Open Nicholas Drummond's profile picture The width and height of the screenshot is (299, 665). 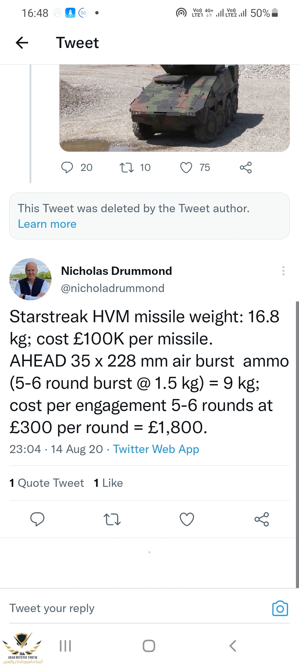click(x=30, y=279)
